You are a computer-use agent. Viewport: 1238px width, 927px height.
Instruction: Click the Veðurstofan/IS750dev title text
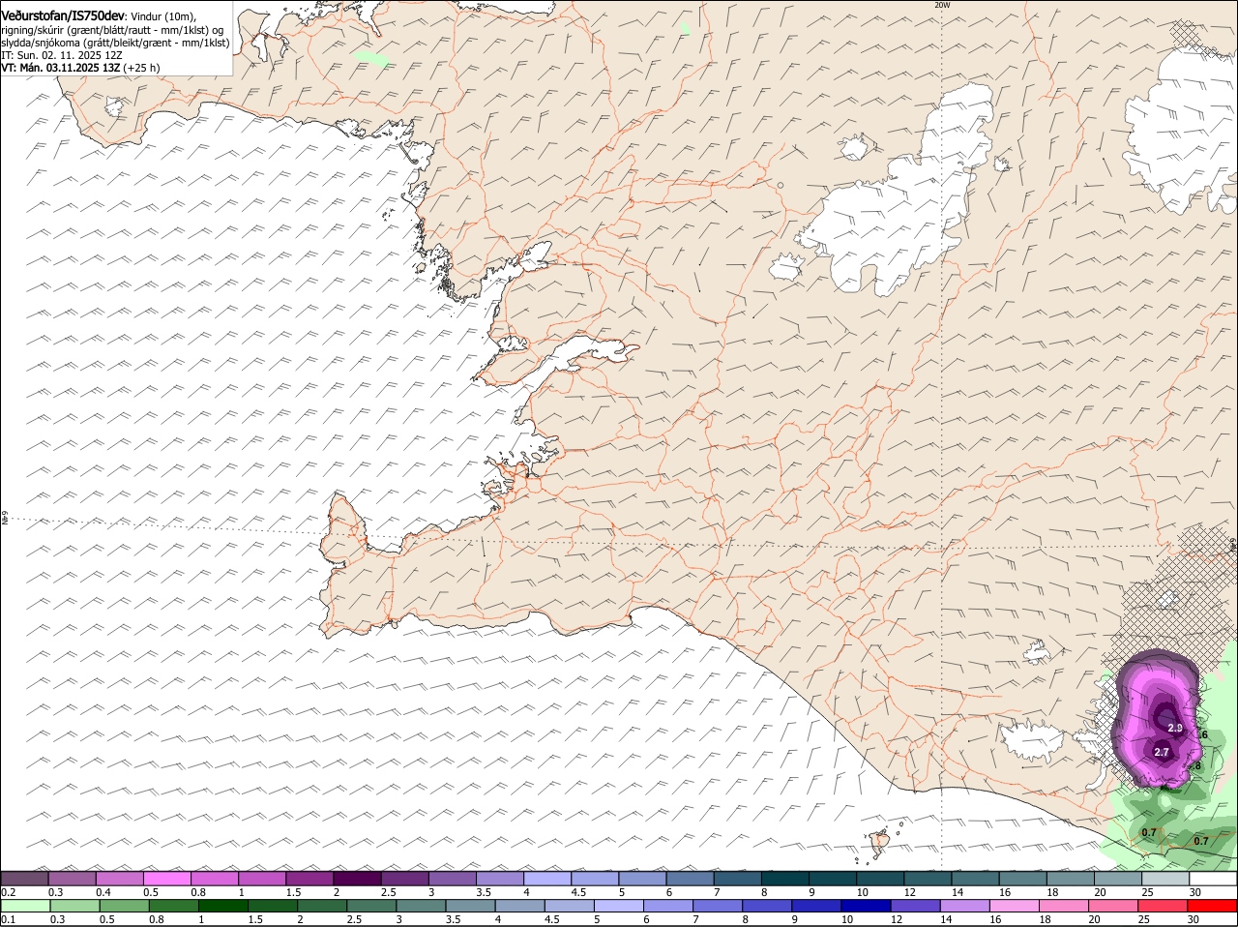63,15
